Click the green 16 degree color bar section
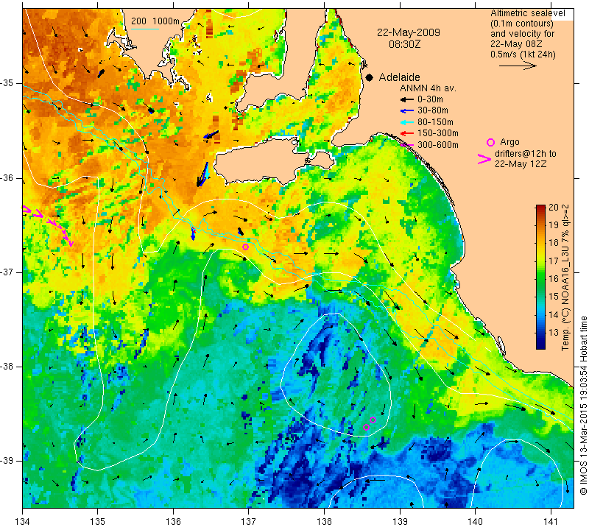Image resolution: width=589 pixels, height=530 pixels. [x=540, y=278]
